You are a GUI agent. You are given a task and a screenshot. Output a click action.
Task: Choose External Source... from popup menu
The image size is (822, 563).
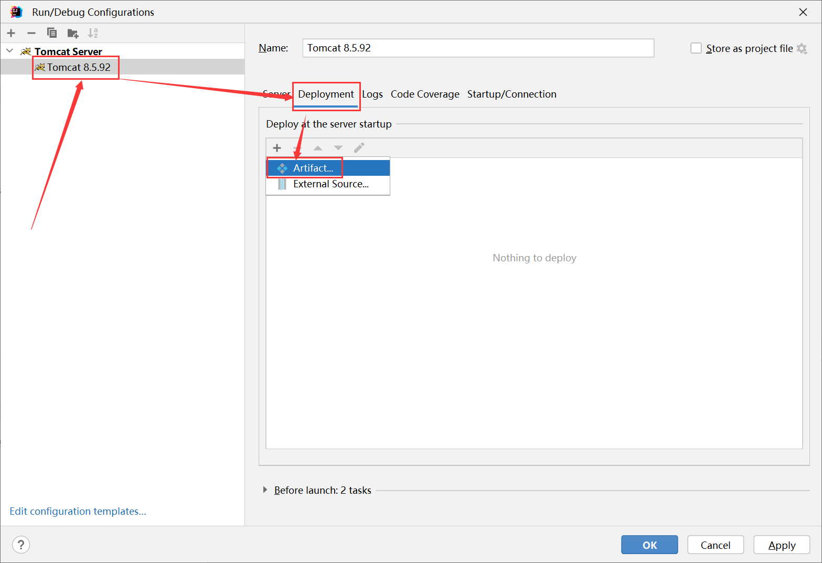328,184
